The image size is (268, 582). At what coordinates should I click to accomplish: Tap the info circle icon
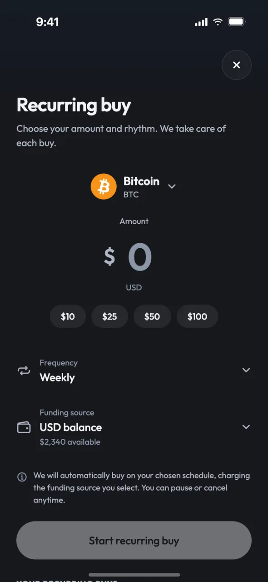click(21, 477)
